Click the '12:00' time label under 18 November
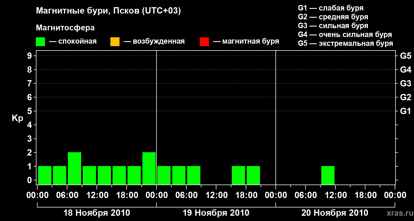Viewport: 414px width, 221px height. click(x=97, y=195)
